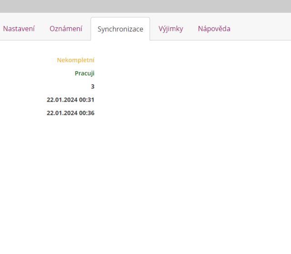This screenshot has height=254, width=291.
Task: Click the count value 3
Action: coord(93,86)
